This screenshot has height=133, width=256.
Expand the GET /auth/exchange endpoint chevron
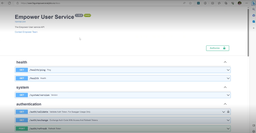point(228,120)
